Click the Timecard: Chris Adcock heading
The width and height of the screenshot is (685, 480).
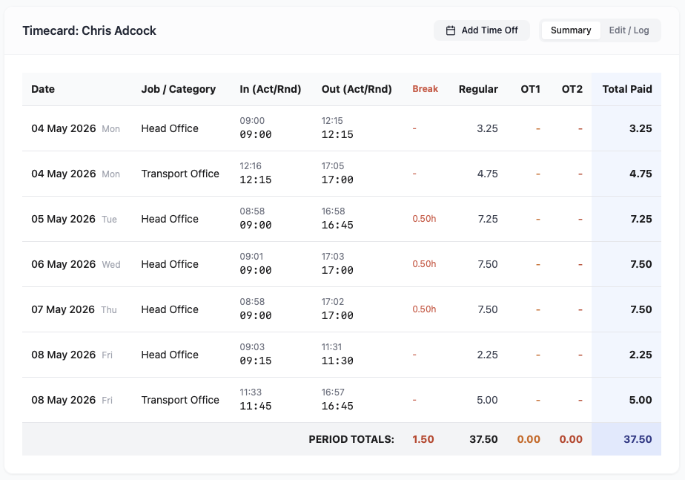(x=89, y=30)
